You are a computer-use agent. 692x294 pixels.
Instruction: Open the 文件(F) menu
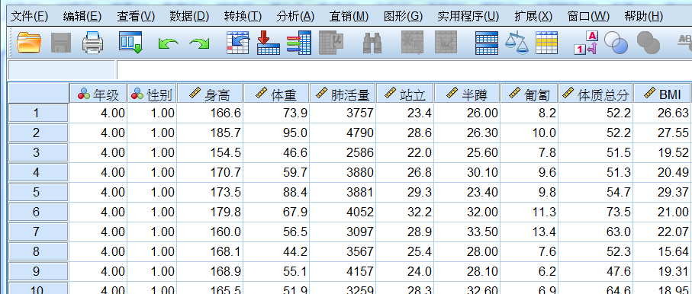click(29, 17)
